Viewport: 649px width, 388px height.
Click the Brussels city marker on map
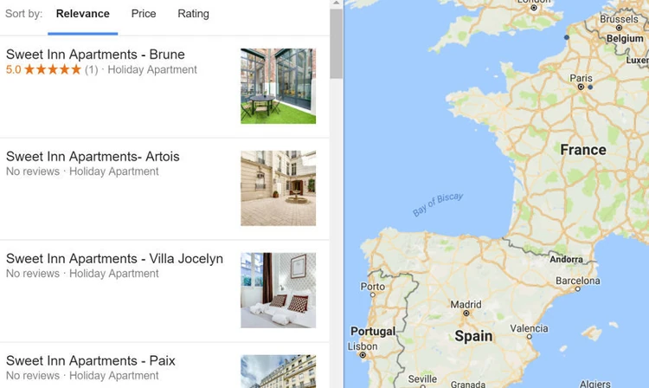point(620,28)
